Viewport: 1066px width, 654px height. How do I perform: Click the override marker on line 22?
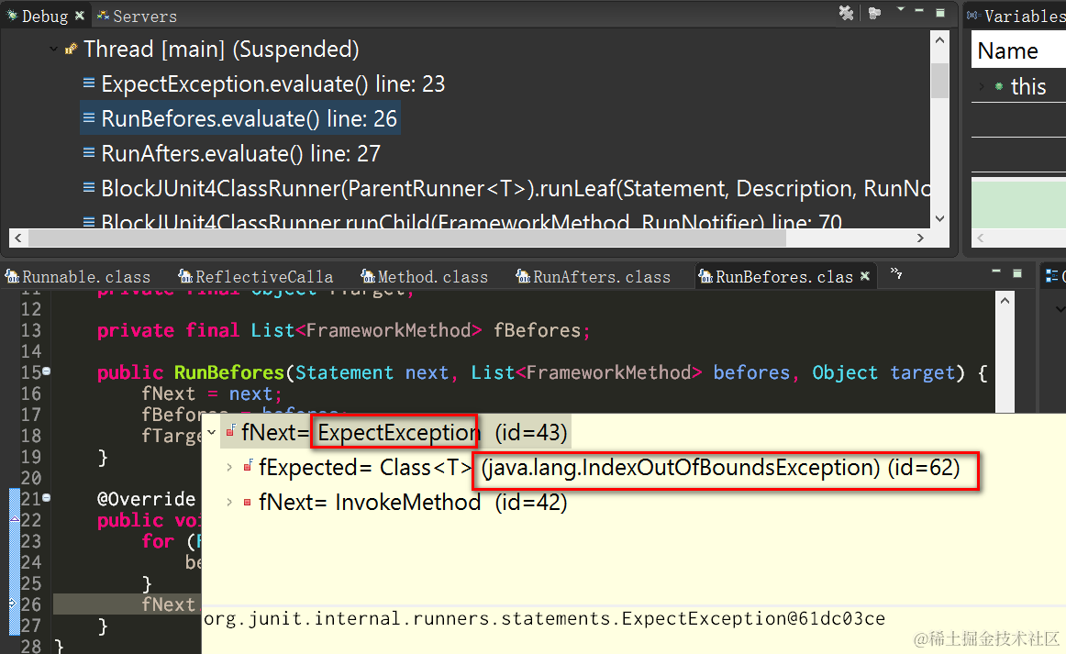coord(15,519)
